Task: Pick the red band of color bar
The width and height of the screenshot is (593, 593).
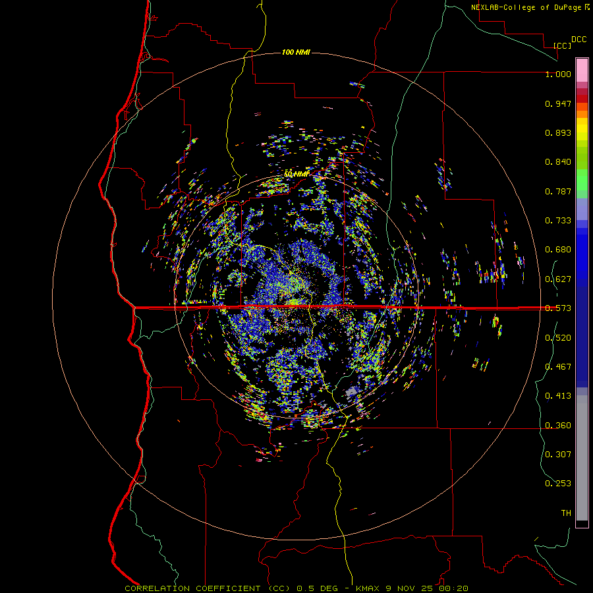Action: tap(582, 99)
